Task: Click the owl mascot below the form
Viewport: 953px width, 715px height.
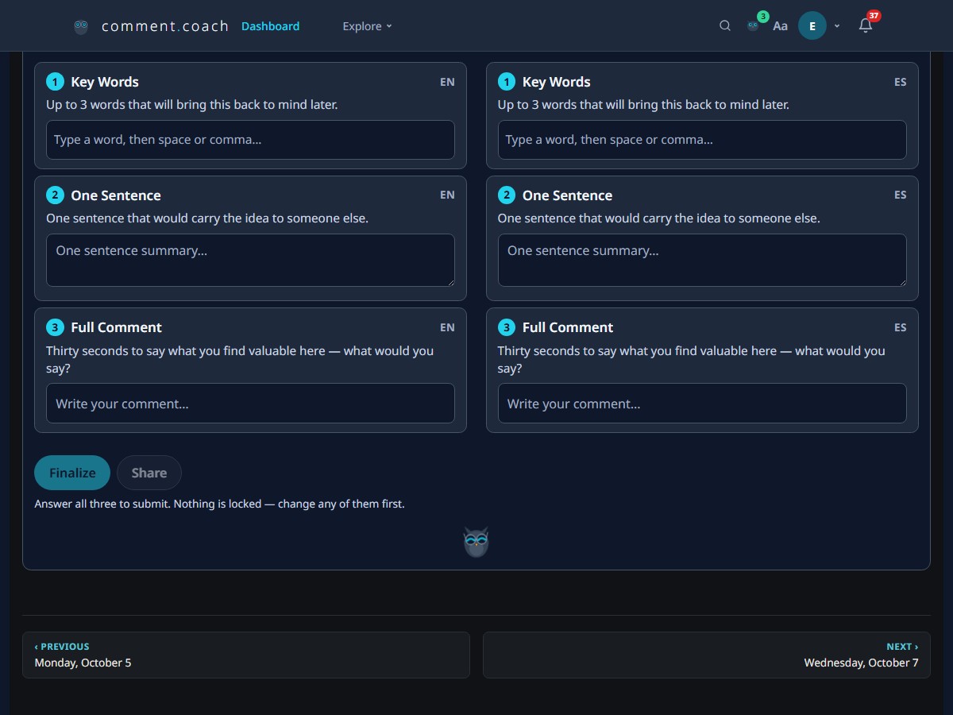Action: coord(476,542)
